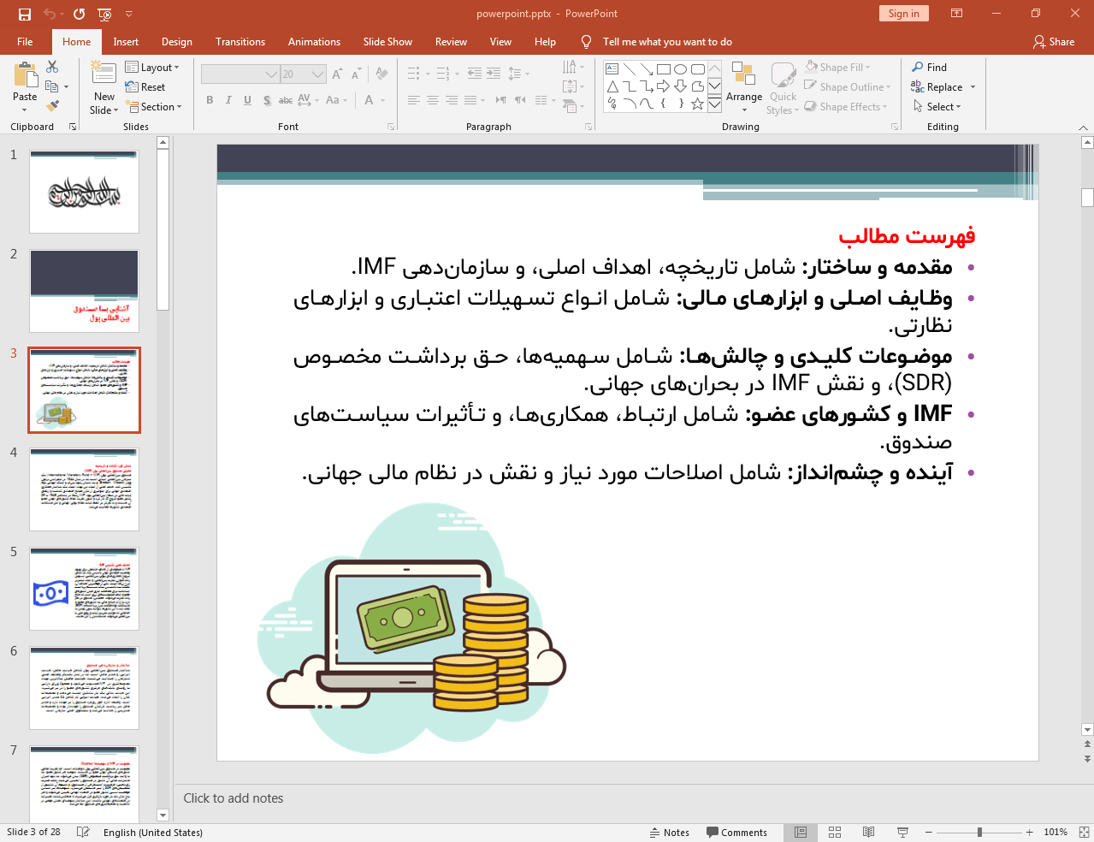Click the Sign in button
The width and height of the screenshot is (1094, 842).
(x=903, y=14)
